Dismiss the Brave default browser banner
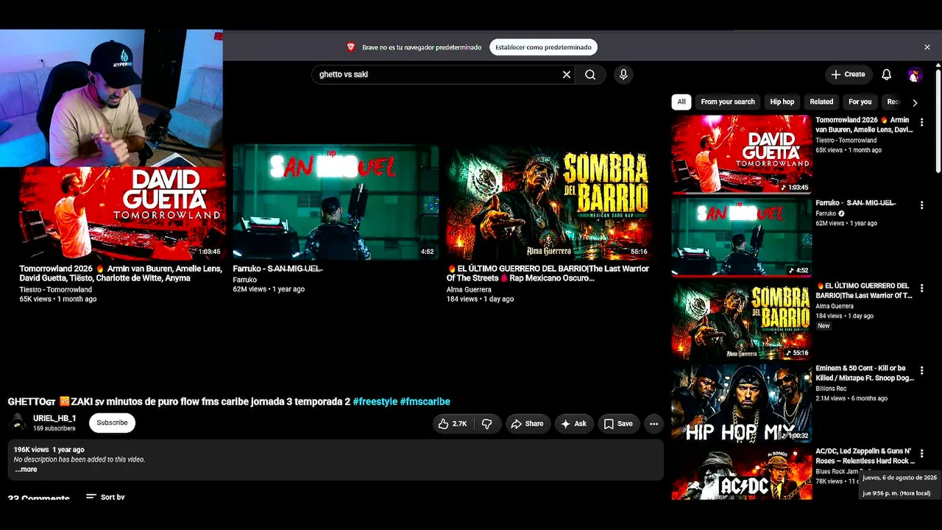Screen dimensions: 942x530 coord(927,47)
